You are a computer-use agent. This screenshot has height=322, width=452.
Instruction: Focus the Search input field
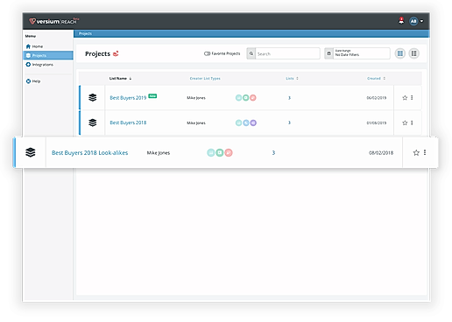tap(287, 53)
